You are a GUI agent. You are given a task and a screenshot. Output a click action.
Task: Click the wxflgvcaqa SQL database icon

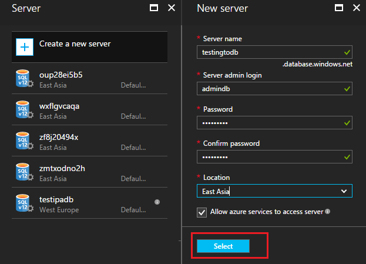pos(25,111)
